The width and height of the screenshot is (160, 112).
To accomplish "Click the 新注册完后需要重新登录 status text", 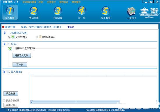I will point(104,110).
